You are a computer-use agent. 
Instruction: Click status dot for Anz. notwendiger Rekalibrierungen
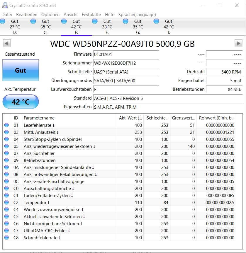6,174
